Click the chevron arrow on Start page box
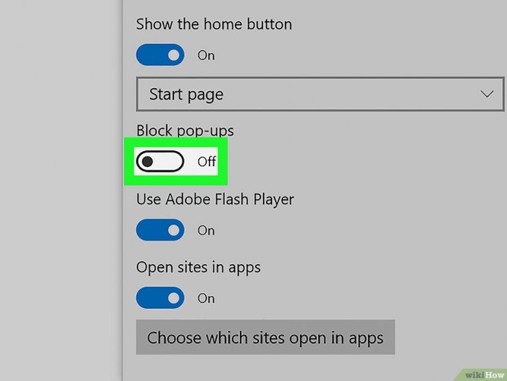The image size is (507, 381). pos(486,94)
